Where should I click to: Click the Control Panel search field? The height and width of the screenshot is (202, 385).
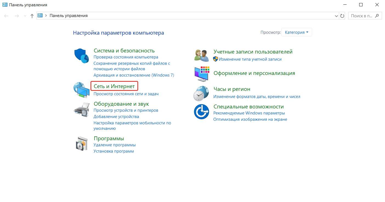tap(362, 16)
